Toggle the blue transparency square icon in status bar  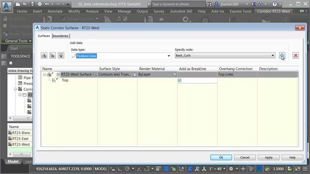[166, 169]
